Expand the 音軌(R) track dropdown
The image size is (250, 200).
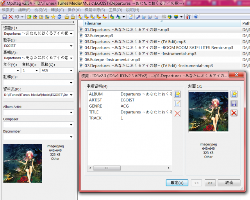pos(37,70)
